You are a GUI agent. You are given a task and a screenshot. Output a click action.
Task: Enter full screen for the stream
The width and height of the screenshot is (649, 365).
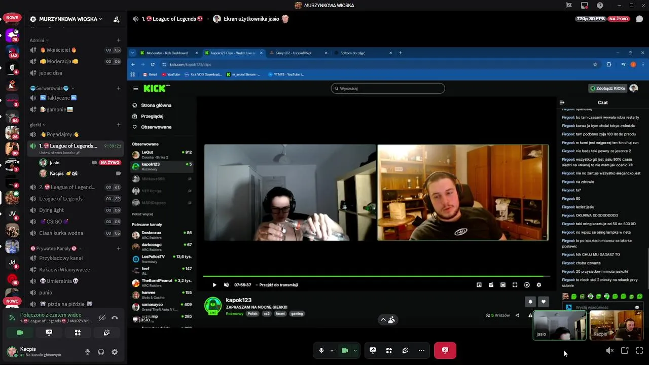(639, 350)
